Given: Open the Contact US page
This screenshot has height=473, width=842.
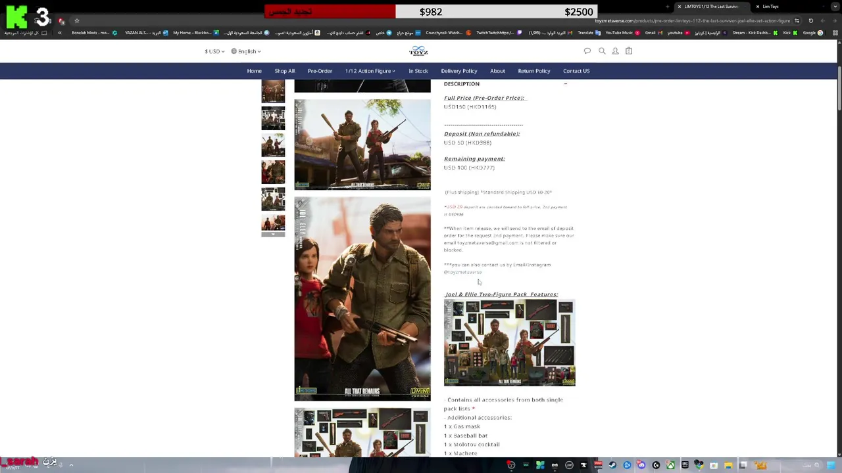Looking at the screenshot, I should point(576,71).
